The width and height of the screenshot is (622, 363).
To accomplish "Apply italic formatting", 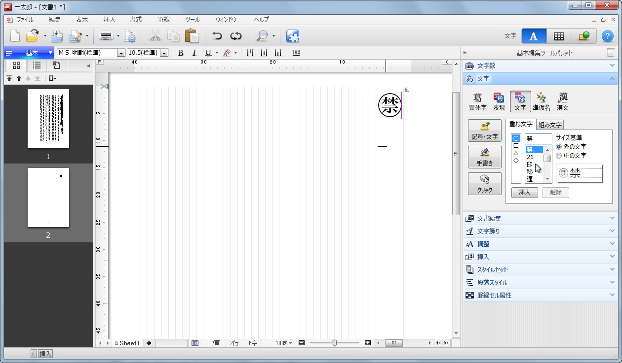I will (194, 53).
